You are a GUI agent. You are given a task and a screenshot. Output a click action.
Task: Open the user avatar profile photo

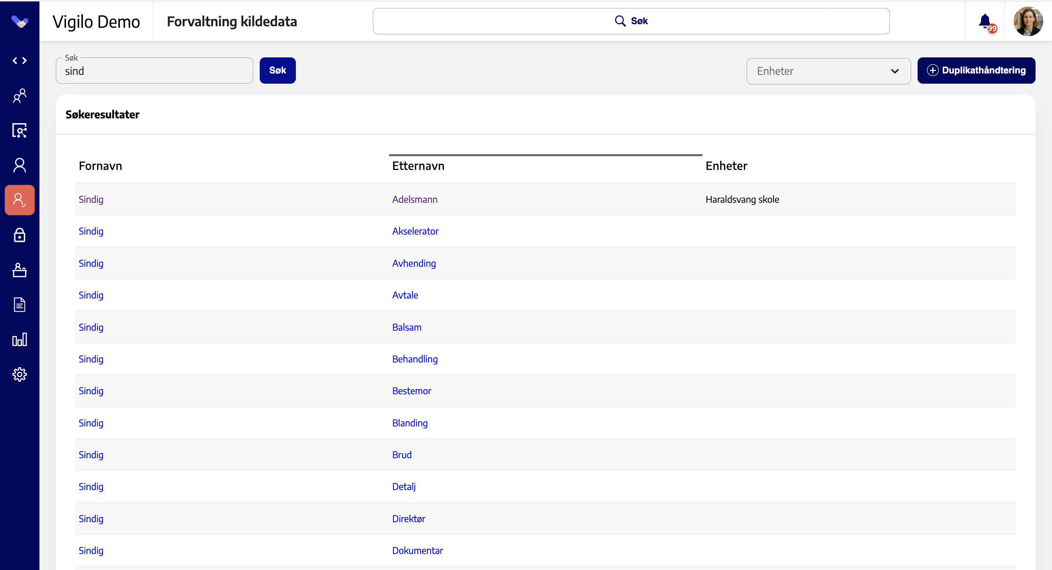1028,21
